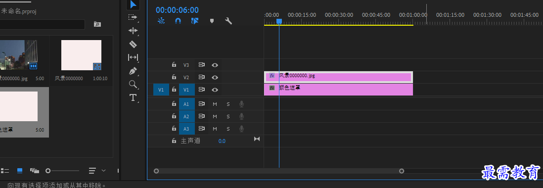Image resolution: width=543 pixels, height=188 pixels.
Task: Select the 风景0000000 sequence thumbnail
Action: pyautogui.click(x=82, y=55)
